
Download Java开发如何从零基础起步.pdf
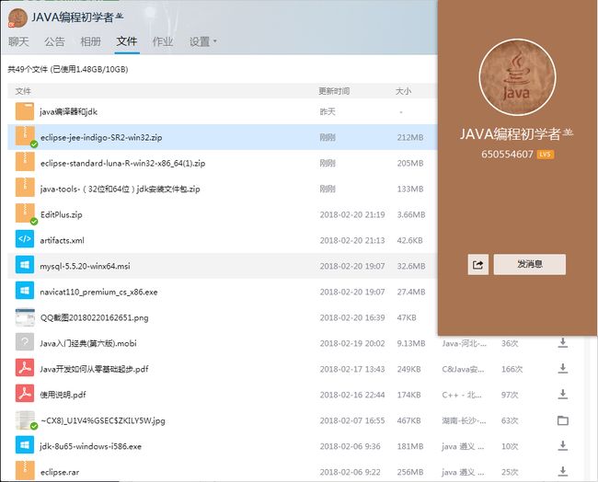(562, 368)
